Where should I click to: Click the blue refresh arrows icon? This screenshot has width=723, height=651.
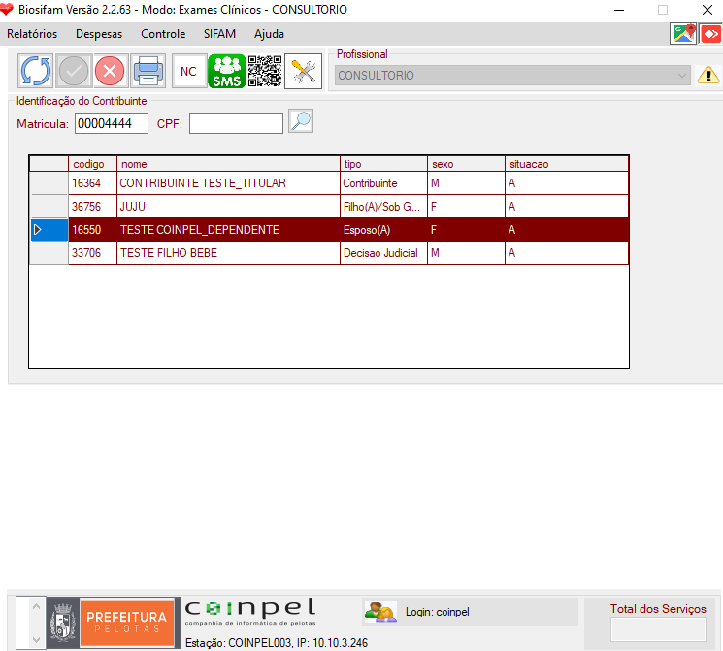(x=36, y=71)
